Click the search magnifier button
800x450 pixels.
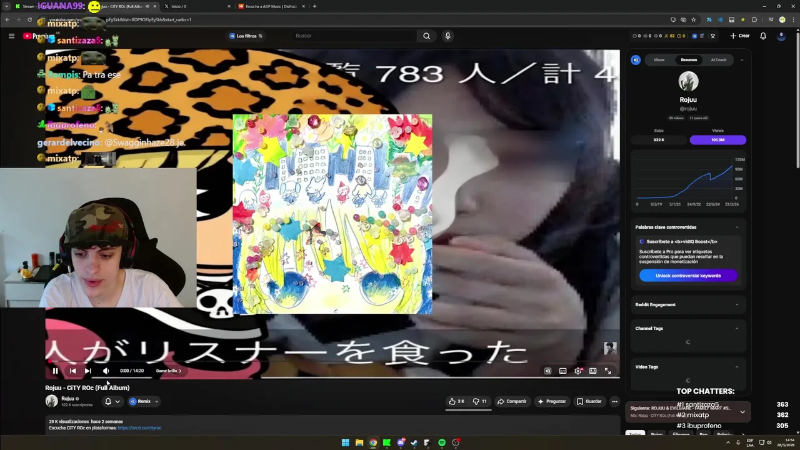click(x=426, y=36)
